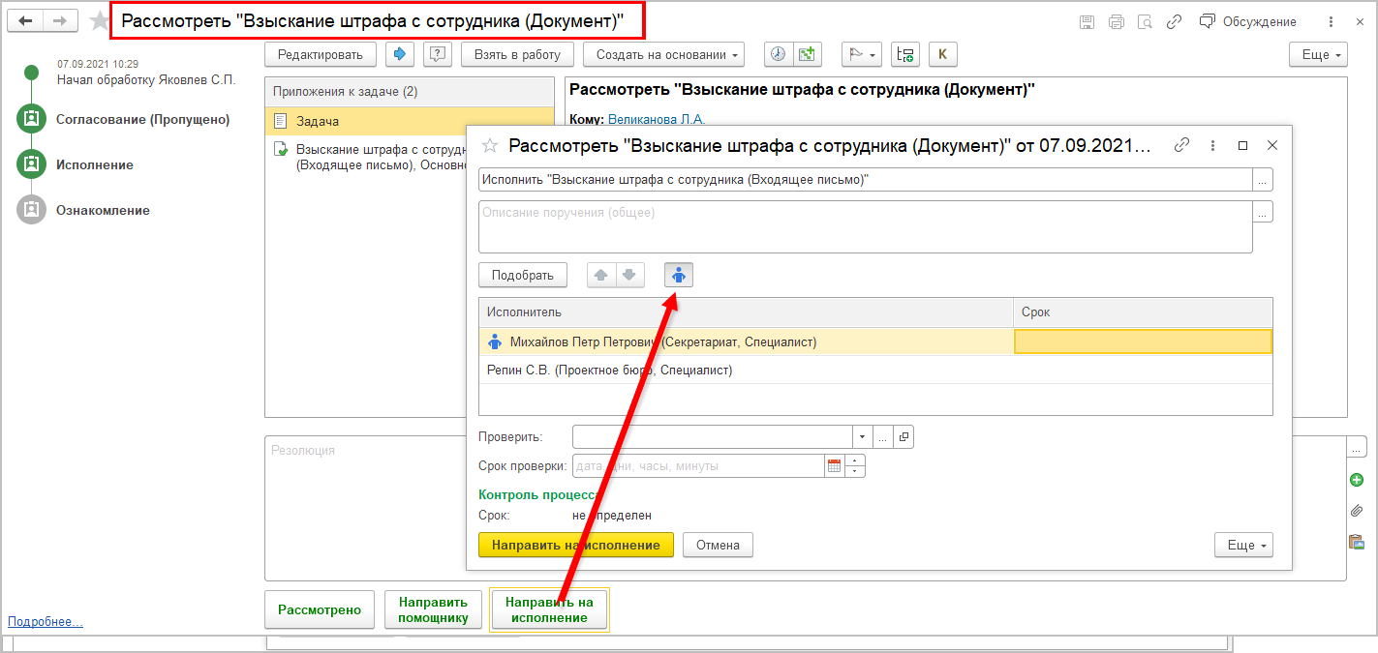
Task: Click the printer icon in header
Action: pos(1116,21)
